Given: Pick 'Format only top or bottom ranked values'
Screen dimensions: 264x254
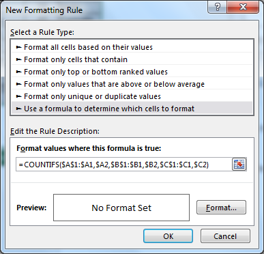Looking at the screenshot, I should 132,72.
